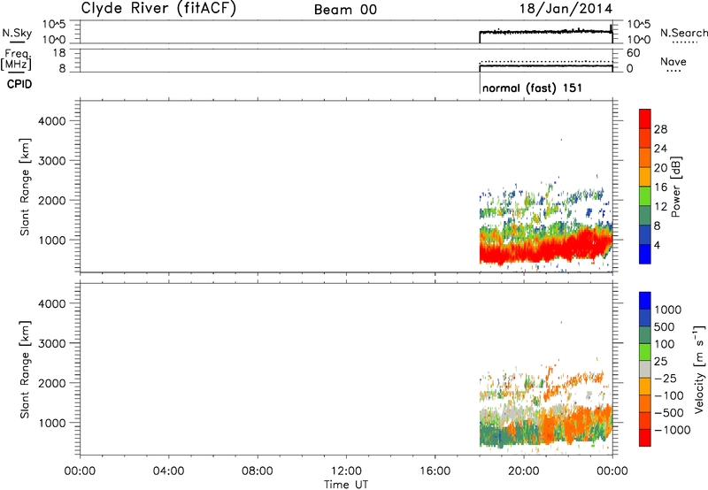The height and width of the screenshot is (490, 708).
Task: Select the '60' Nave axis tick
Action: (633, 53)
